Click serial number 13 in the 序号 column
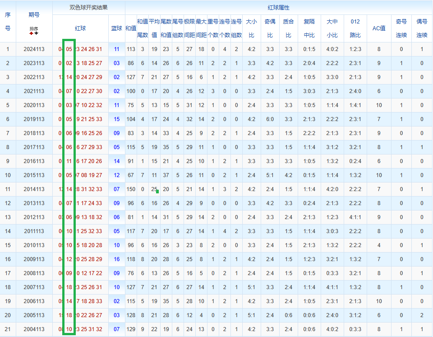The height and width of the screenshot is (337, 433). click(x=8, y=217)
